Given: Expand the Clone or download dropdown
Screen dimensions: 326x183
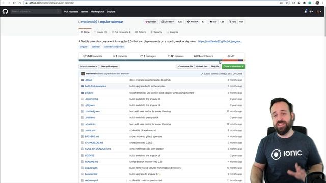Looking at the screenshot, I should 233,66.
